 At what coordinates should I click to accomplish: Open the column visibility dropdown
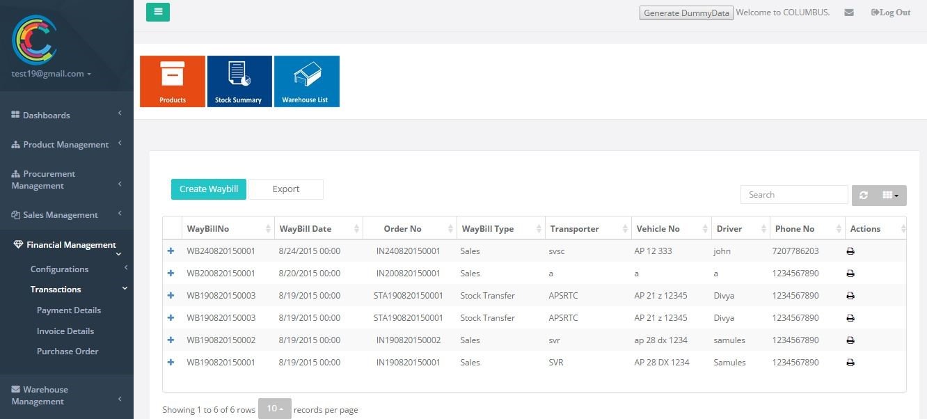(x=891, y=196)
